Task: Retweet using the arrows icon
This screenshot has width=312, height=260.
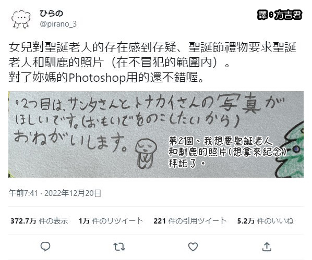Action: (x=119, y=246)
